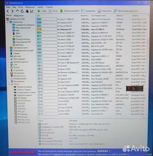Select Конфигурация in the tree

coord(18,79)
